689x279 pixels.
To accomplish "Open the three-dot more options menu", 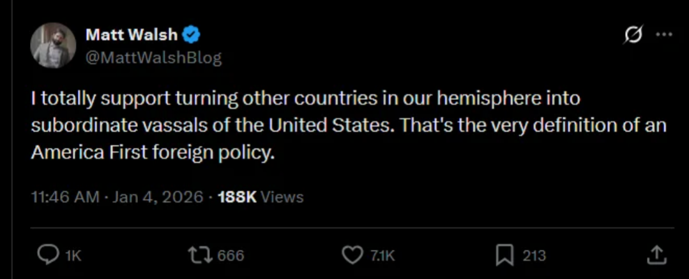I will pyautogui.click(x=664, y=36).
